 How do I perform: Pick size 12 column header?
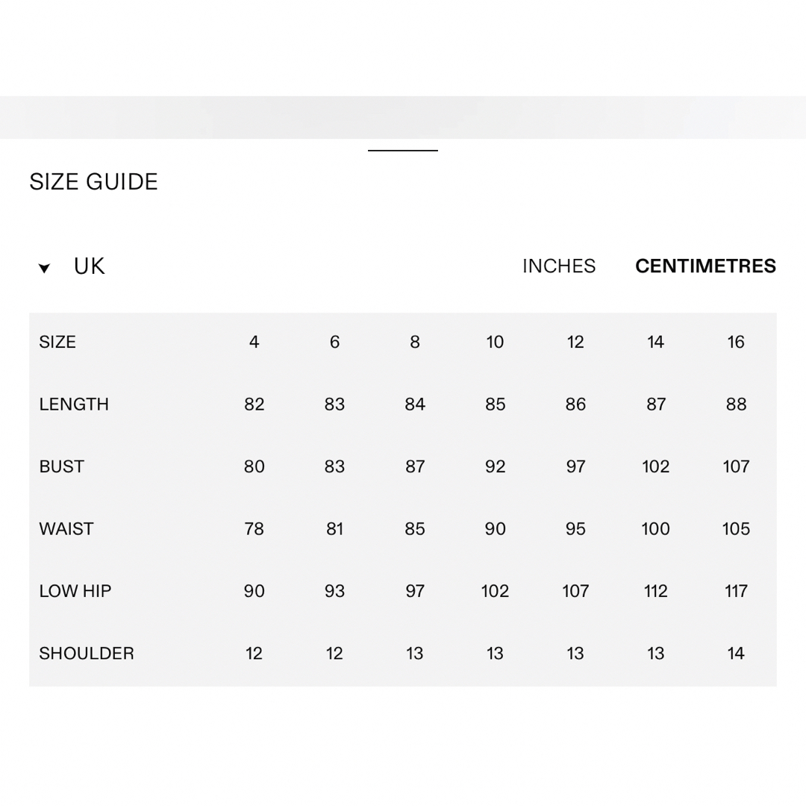(575, 342)
